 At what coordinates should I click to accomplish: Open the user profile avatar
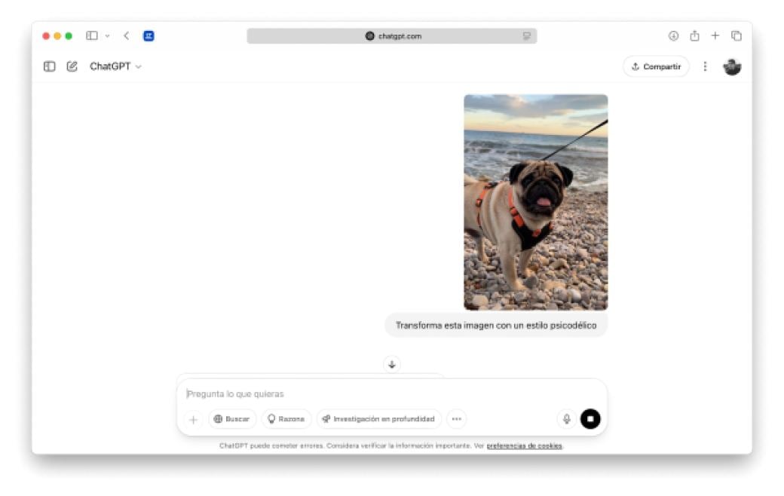click(x=732, y=66)
